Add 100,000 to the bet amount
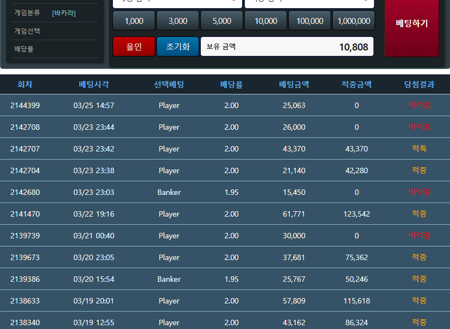 click(309, 21)
